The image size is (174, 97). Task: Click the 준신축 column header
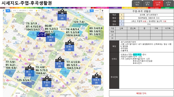(133, 28)
